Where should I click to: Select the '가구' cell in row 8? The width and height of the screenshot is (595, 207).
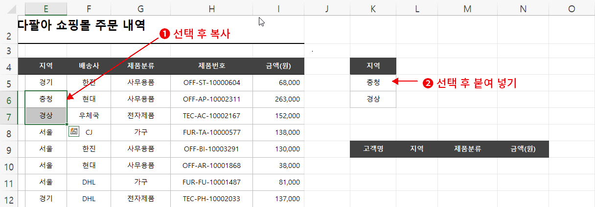pos(140,132)
